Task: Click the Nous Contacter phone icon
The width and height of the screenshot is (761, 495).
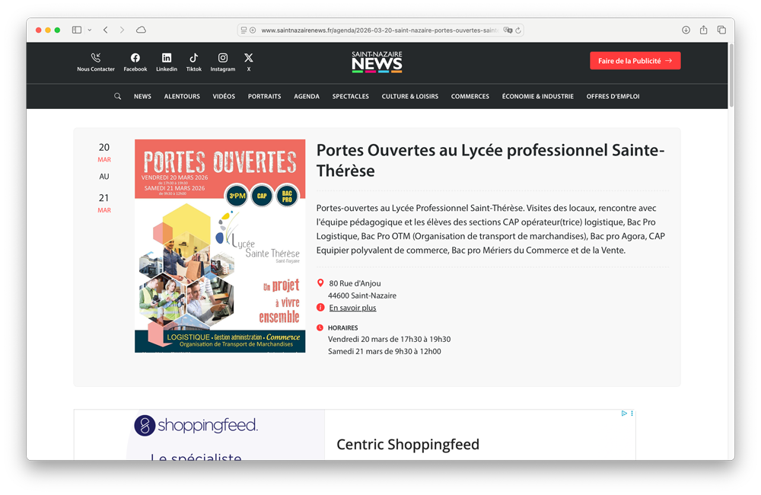Action: [96, 57]
